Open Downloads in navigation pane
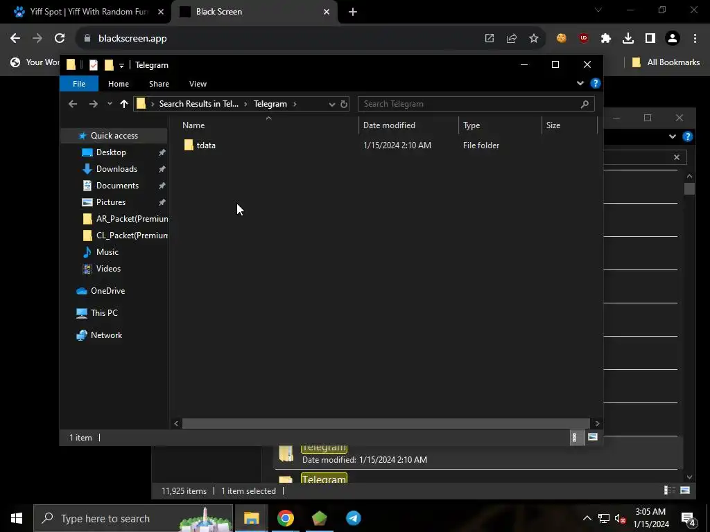The image size is (710, 532). 116,169
